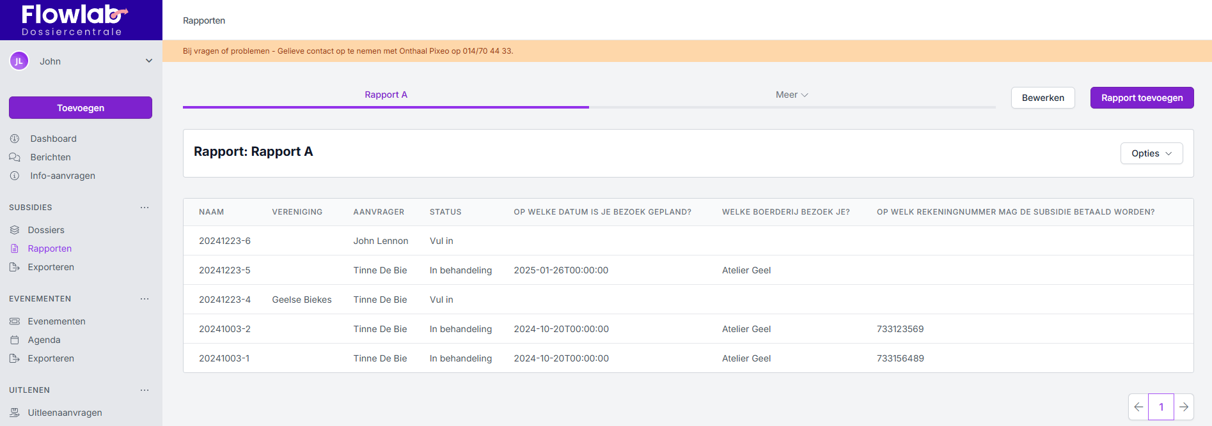1212x426 pixels.
Task: Go to previous page with left arrow
Action: tap(1138, 407)
